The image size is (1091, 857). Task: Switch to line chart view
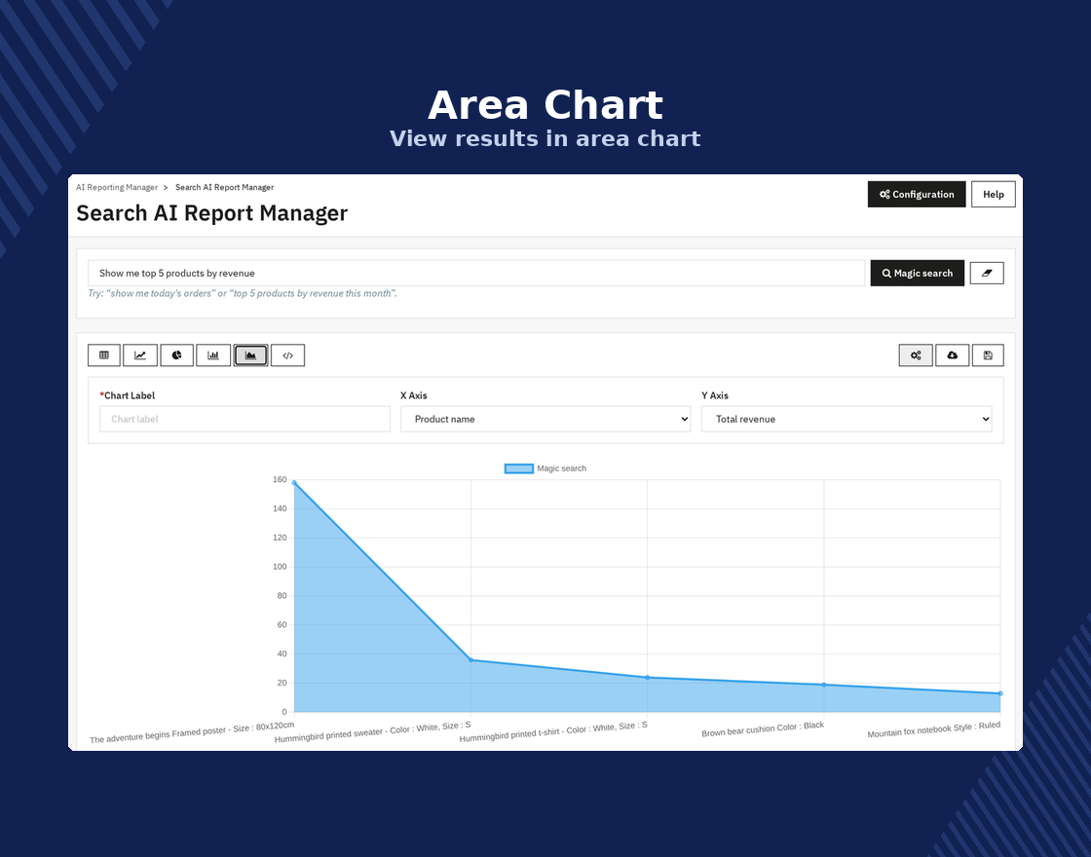click(140, 355)
